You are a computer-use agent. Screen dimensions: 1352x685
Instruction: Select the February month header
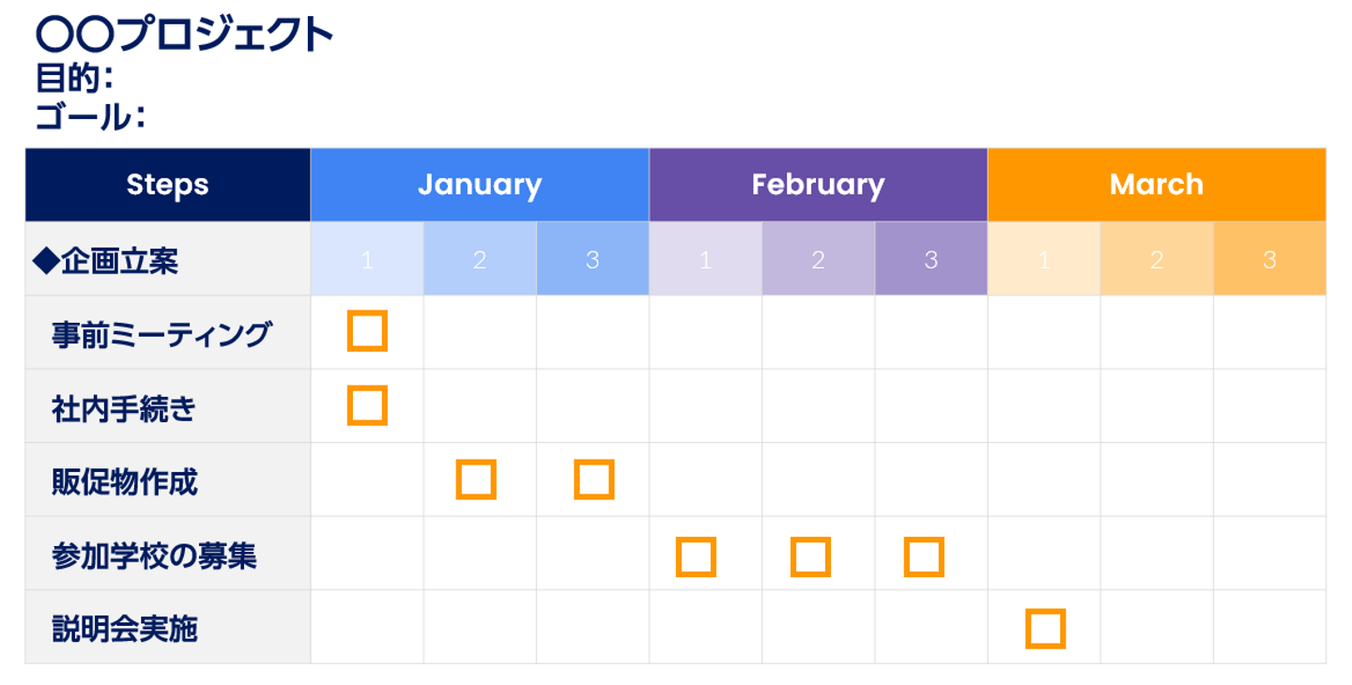point(818,185)
